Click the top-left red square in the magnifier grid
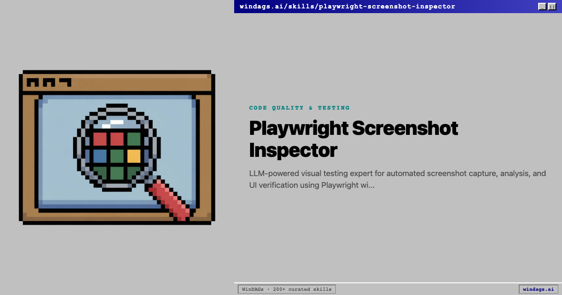The height and width of the screenshot is (295, 562). click(100, 139)
